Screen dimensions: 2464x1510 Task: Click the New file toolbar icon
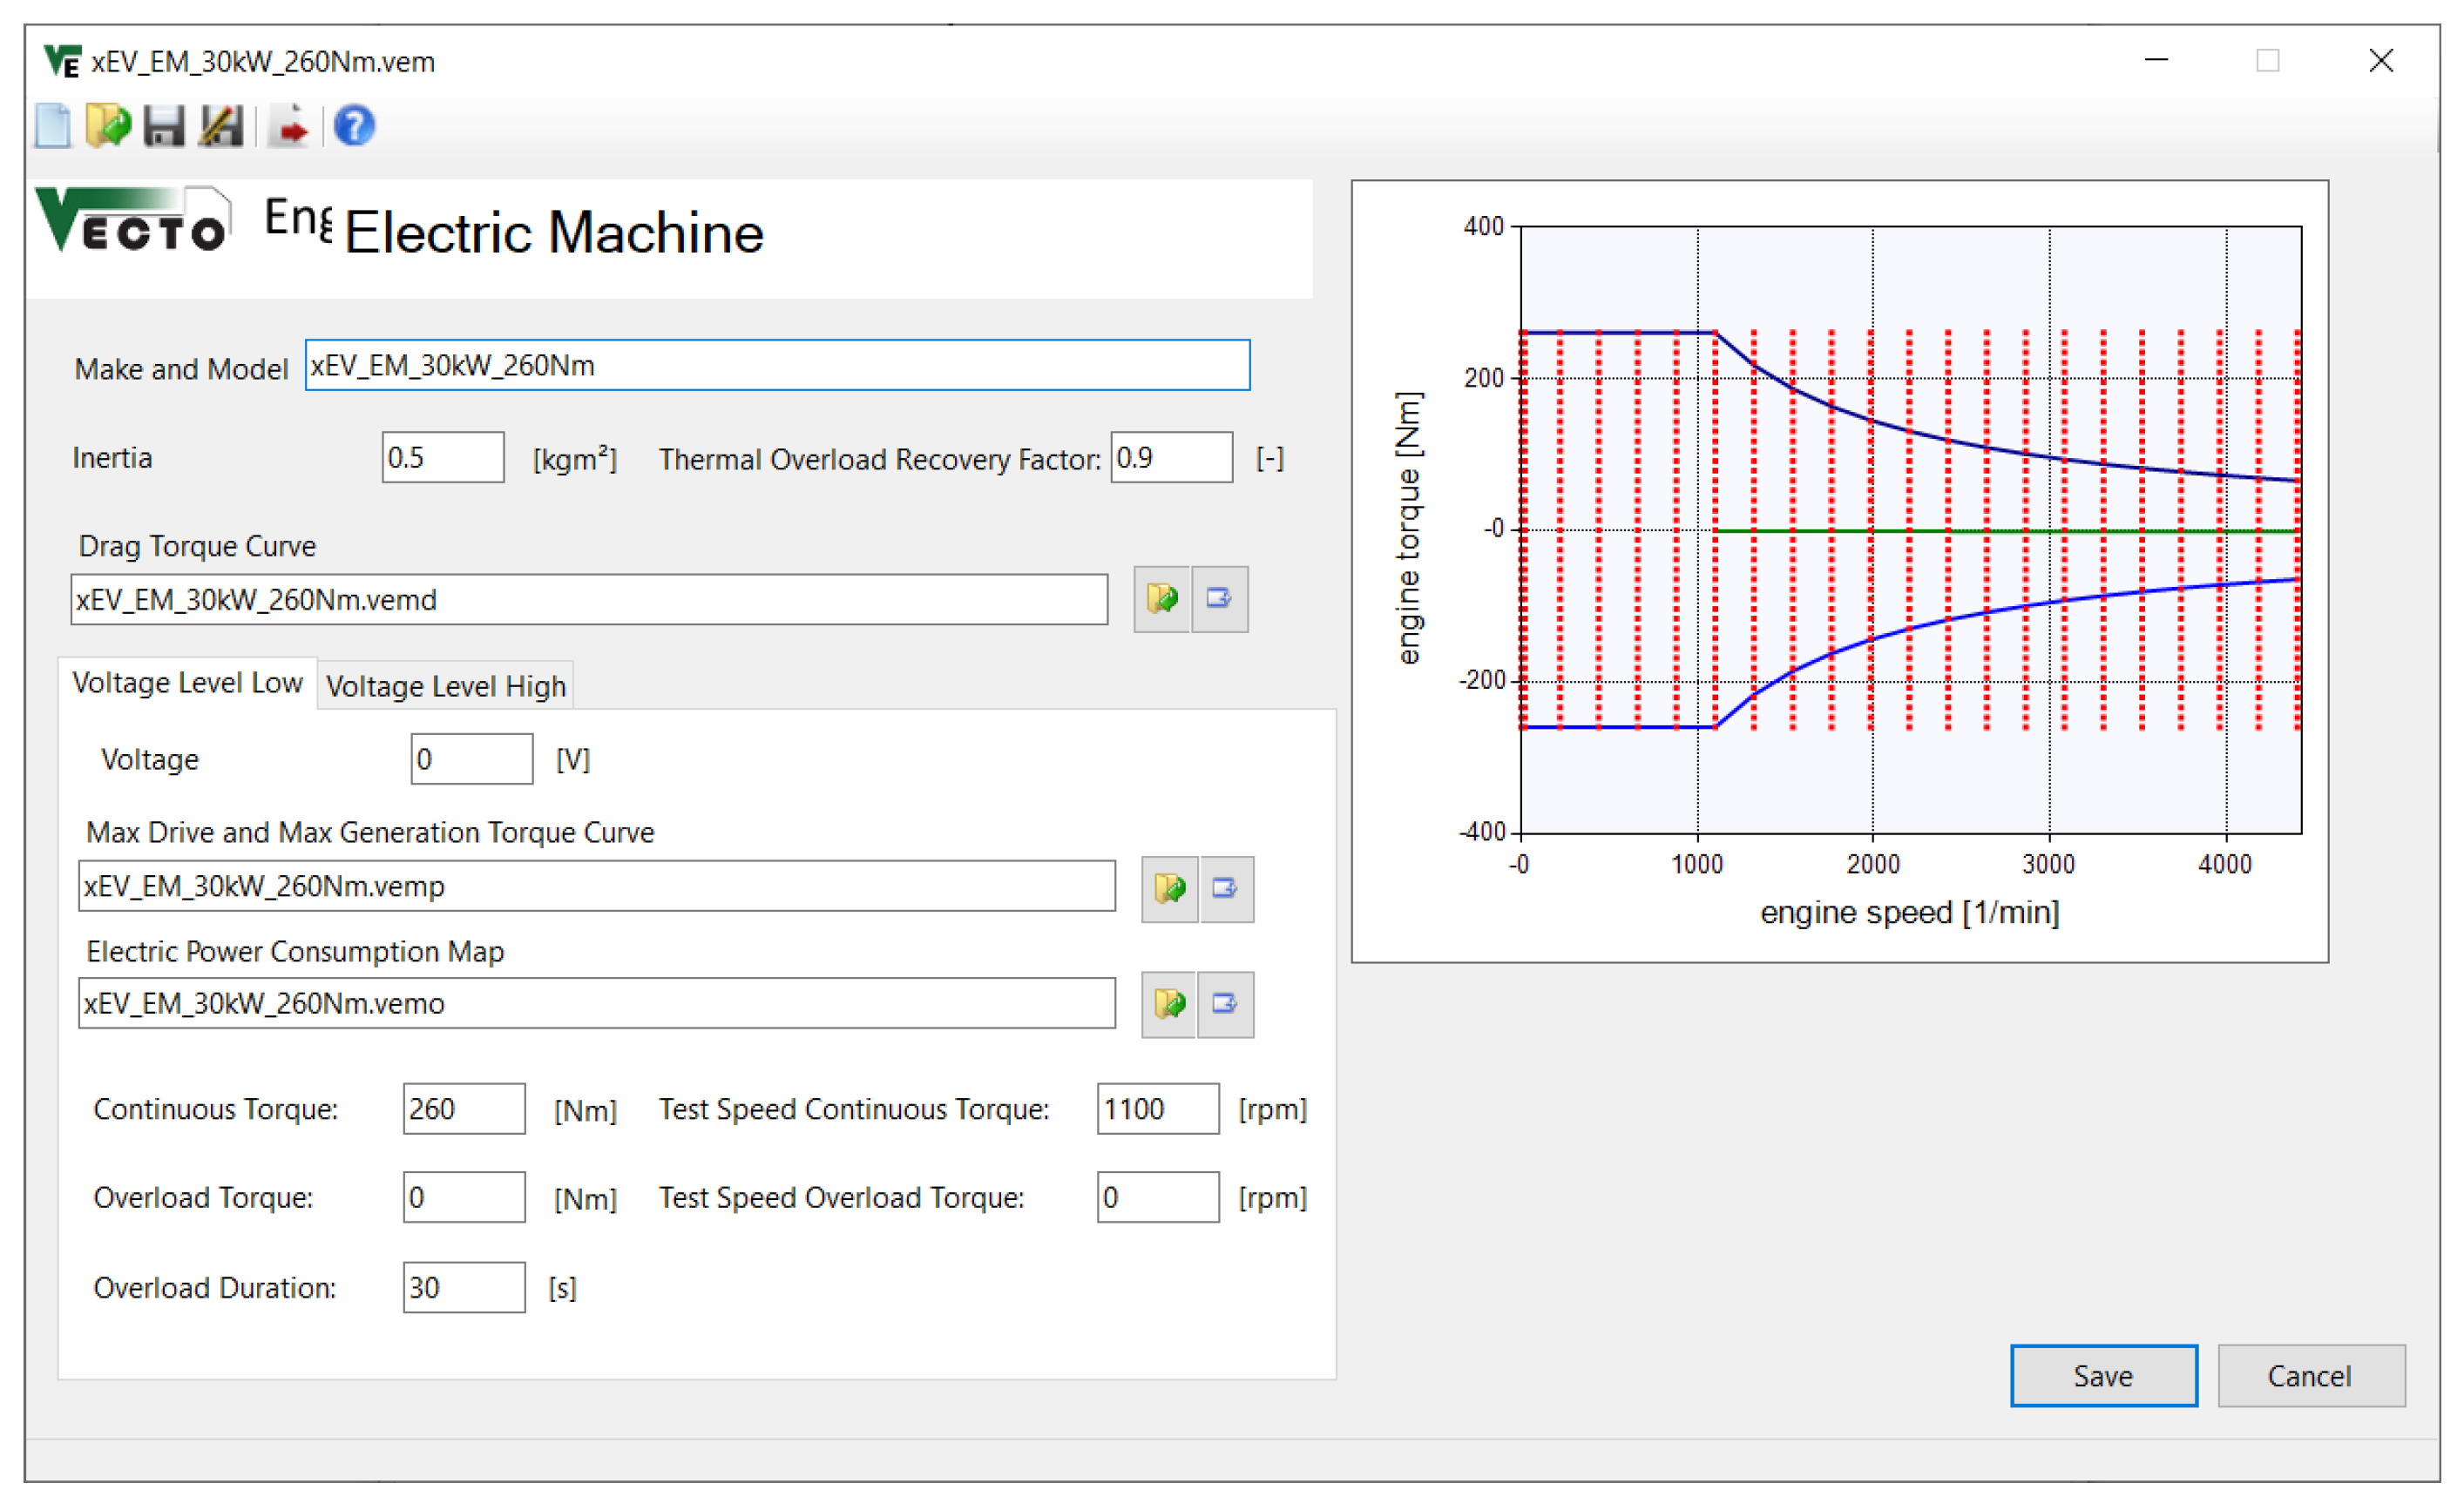[x=52, y=126]
